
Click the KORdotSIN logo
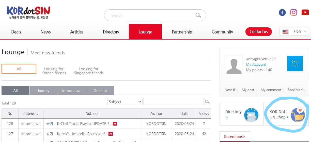(28, 12)
